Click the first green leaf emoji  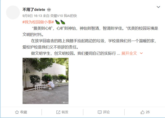(57, 22)
